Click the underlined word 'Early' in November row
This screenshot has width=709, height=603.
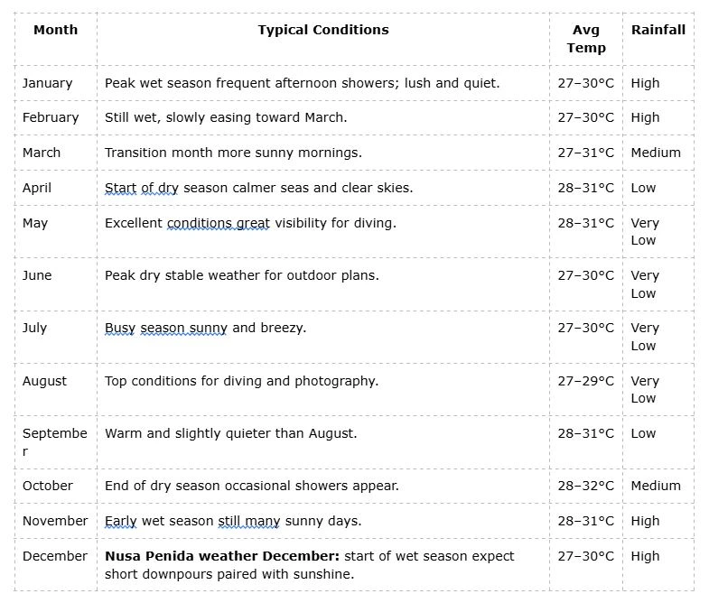click(x=120, y=521)
